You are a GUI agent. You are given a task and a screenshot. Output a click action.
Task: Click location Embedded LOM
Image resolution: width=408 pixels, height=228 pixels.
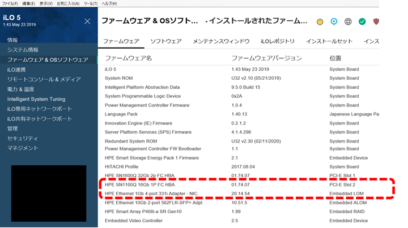[x=346, y=193]
